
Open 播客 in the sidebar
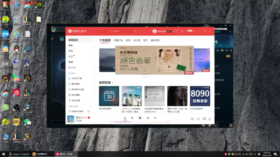click(71, 46)
